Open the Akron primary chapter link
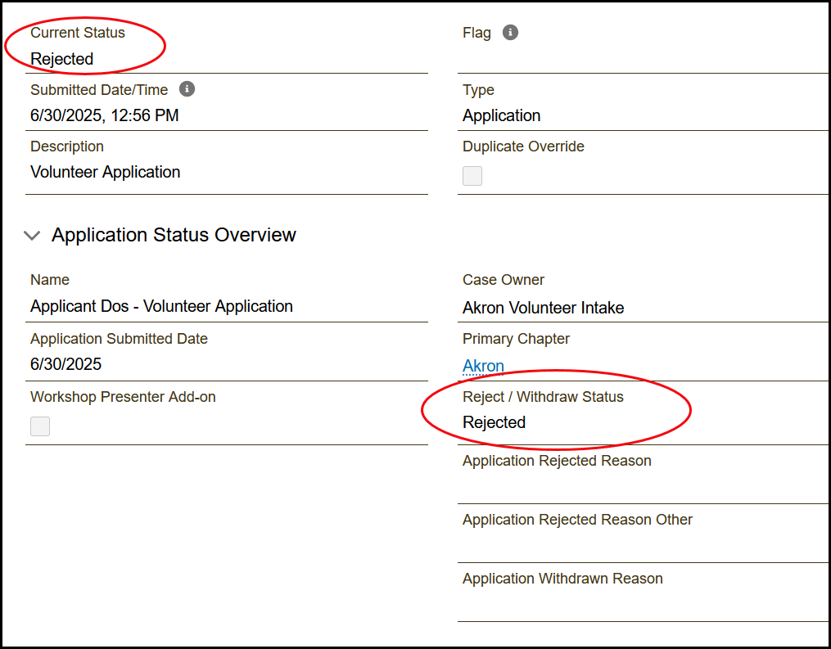 pos(483,366)
